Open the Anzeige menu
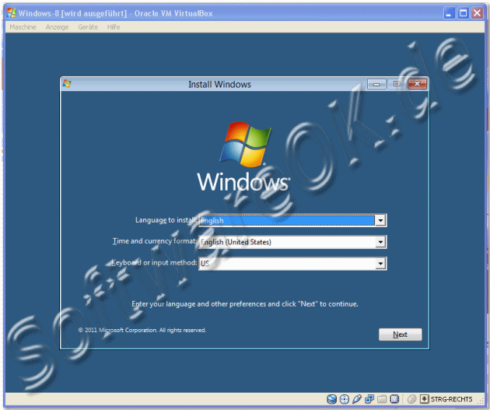The width and height of the screenshot is (490, 410). click(x=58, y=27)
